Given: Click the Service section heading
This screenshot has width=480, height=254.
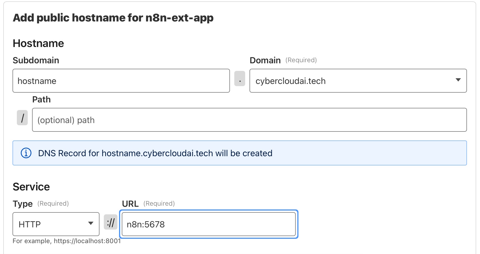Looking at the screenshot, I should [x=31, y=186].
